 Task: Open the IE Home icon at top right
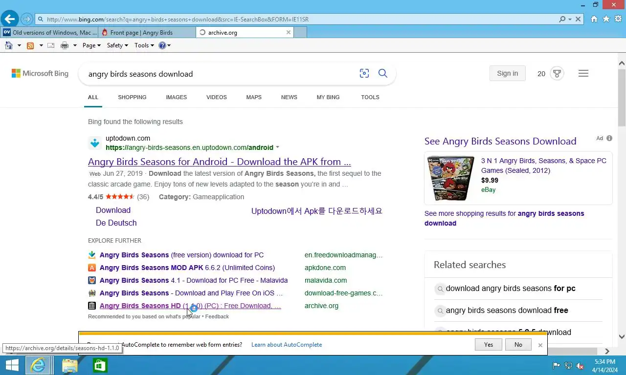coord(594,19)
